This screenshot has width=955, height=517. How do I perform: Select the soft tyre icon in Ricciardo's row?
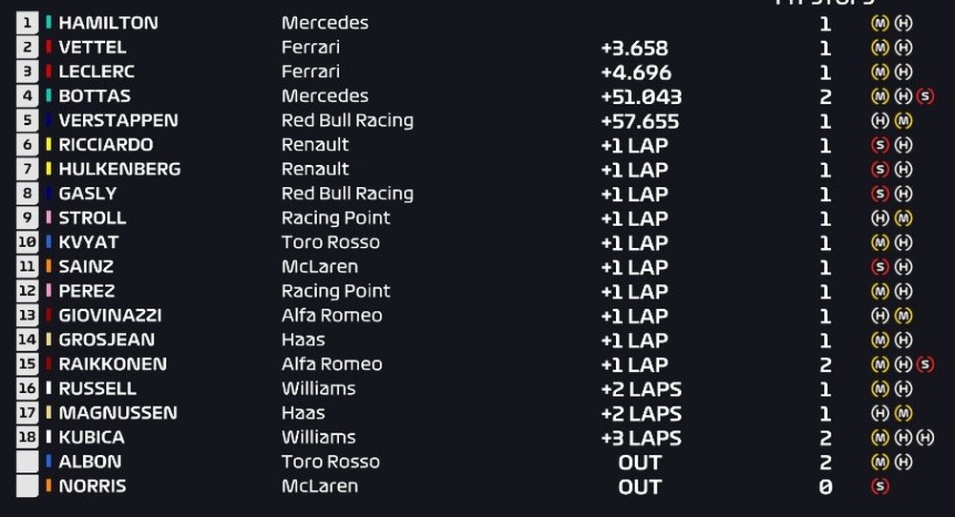click(880, 145)
